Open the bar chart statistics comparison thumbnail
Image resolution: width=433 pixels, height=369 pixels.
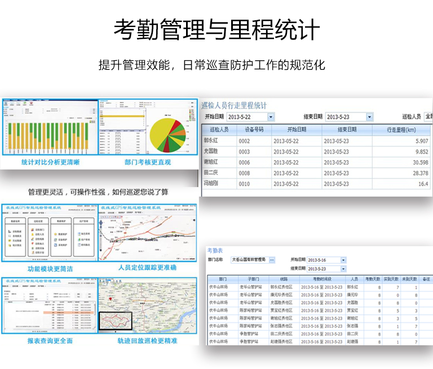50,128
